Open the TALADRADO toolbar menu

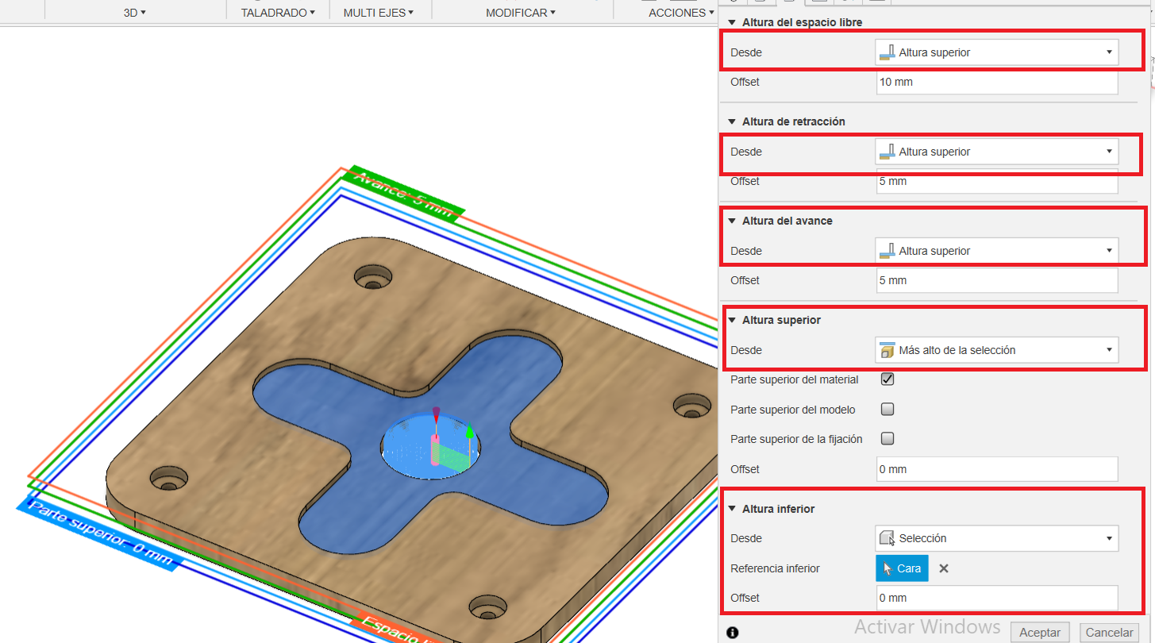coord(278,13)
